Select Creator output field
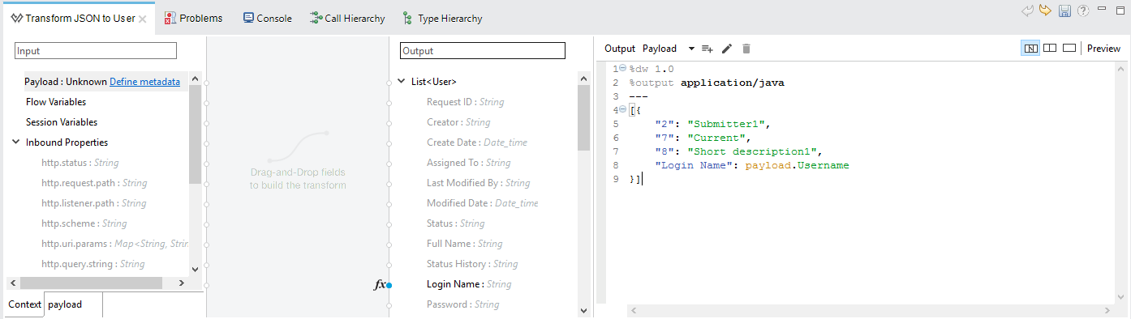 [x=458, y=122]
